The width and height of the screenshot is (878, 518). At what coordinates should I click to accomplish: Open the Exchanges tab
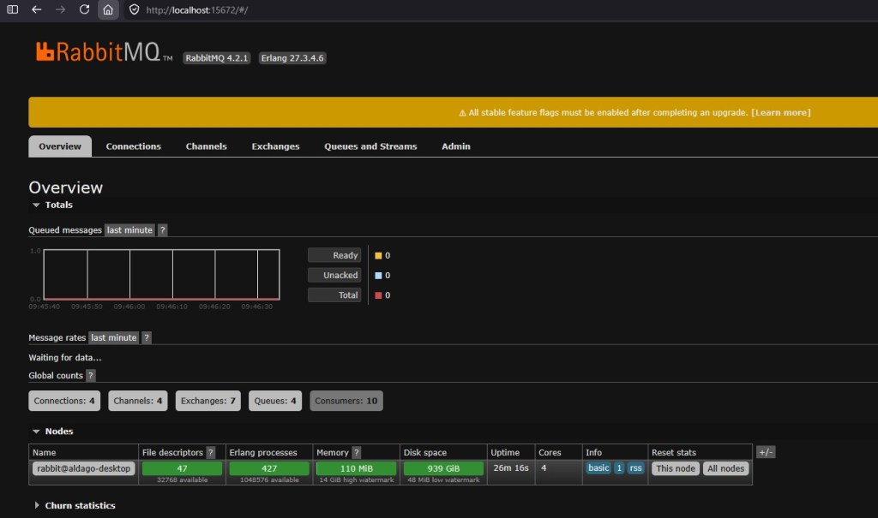click(275, 146)
